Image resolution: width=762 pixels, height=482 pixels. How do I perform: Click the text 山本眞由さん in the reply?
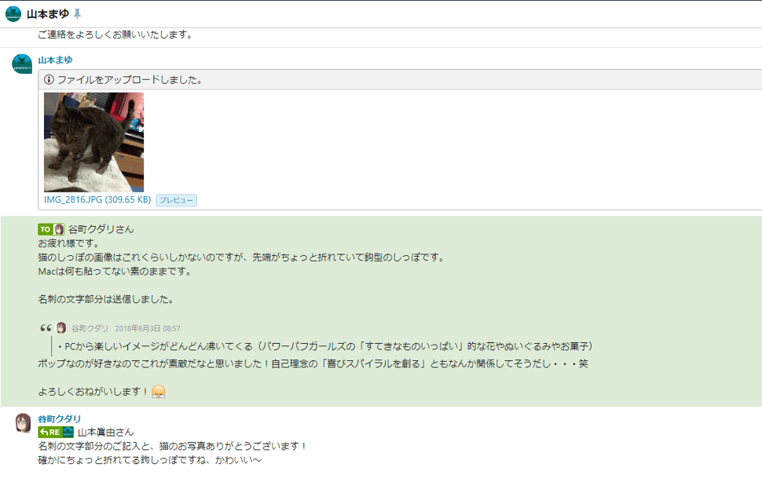pyautogui.click(x=106, y=432)
